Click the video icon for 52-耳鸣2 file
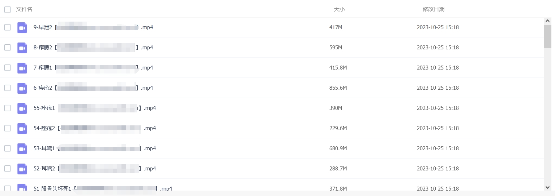Image resolution: width=555 pixels, height=196 pixels. [x=22, y=169]
